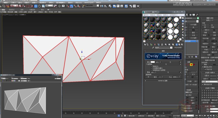The height and width of the screenshot is (118, 218).
Task: Enable the 倍增颜色的不透明度 checkbox
Action: (151, 70)
